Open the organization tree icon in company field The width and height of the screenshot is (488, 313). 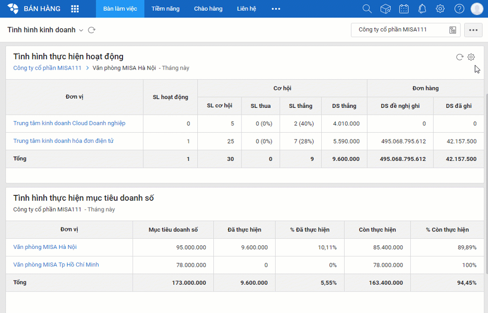(453, 30)
